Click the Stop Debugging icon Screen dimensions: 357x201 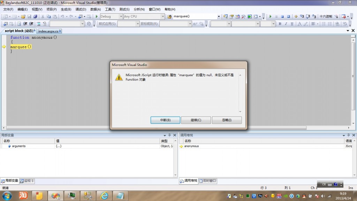coord(282,16)
